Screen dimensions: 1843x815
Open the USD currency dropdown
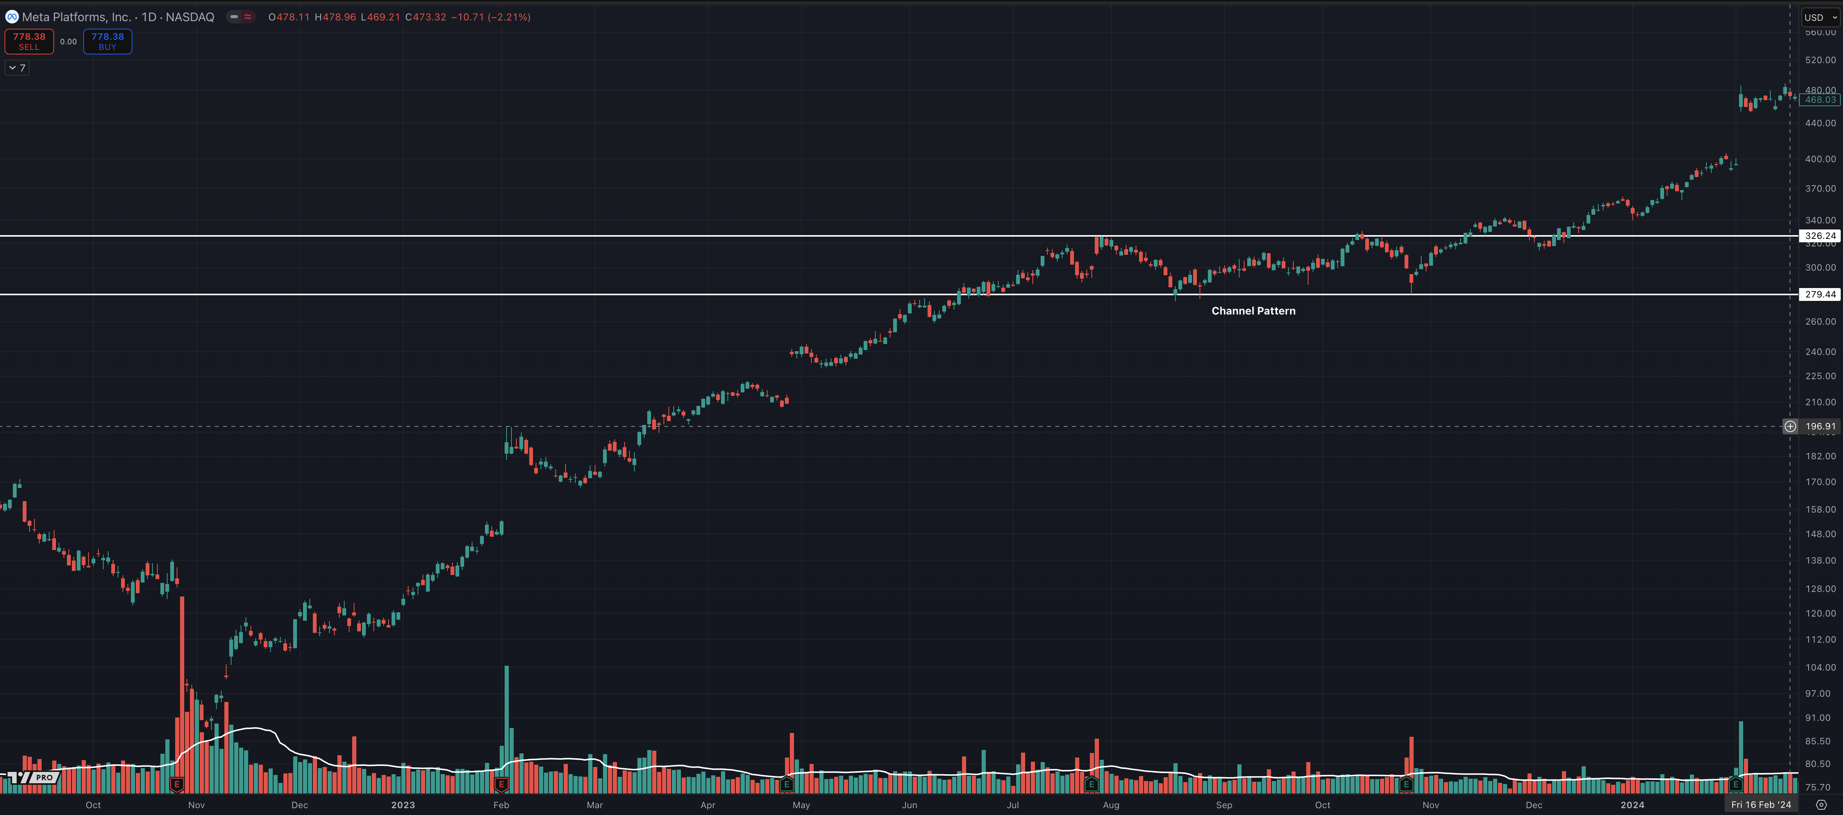pos(1820,17)
